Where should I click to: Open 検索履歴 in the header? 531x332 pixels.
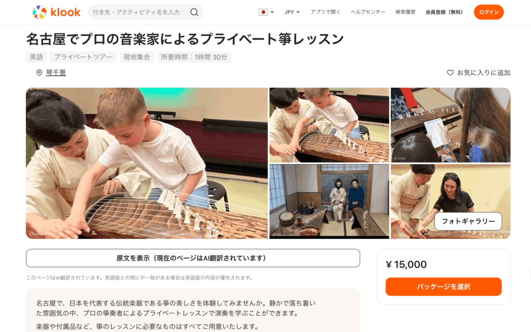(x=406, y=12)
